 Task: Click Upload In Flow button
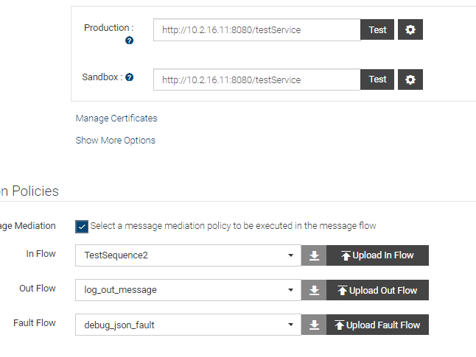[377, 255]
